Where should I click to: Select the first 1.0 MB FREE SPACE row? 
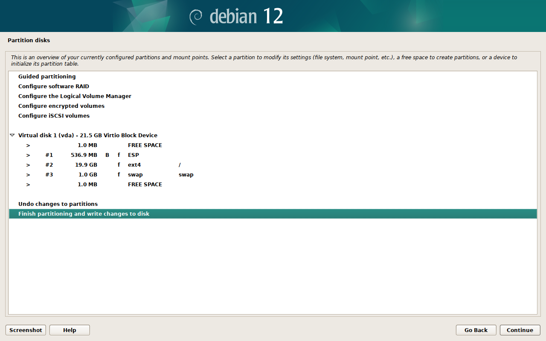click(x=145, y=145)
